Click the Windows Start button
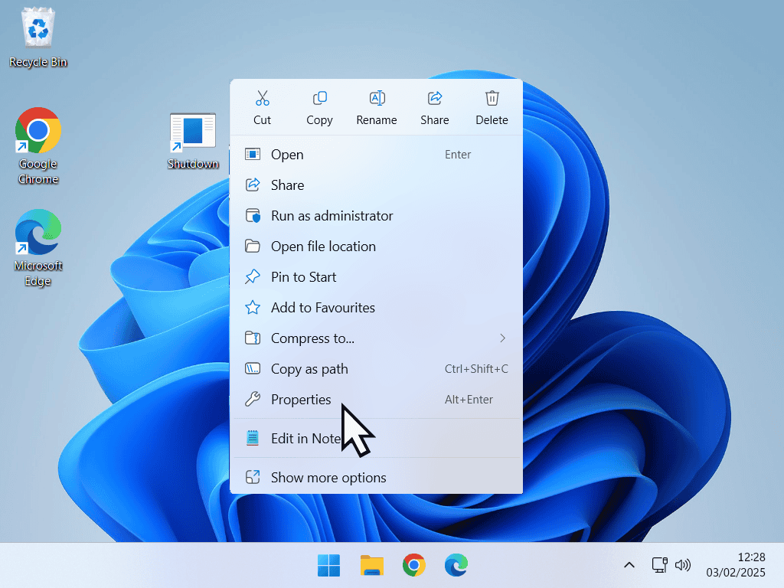 [x=329, y=566]
